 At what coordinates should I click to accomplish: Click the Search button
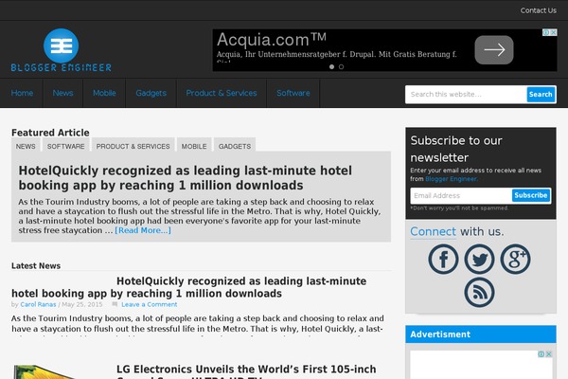point(541,95)
